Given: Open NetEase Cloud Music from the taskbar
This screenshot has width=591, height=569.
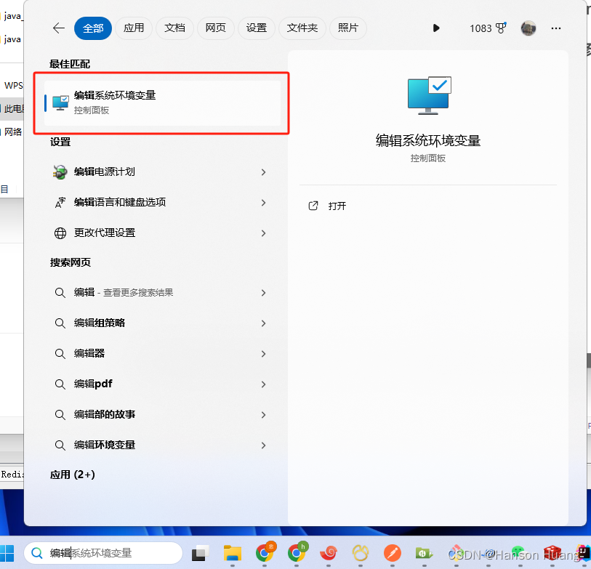Looking at the screenshot, I should click(x=329, y=554).
